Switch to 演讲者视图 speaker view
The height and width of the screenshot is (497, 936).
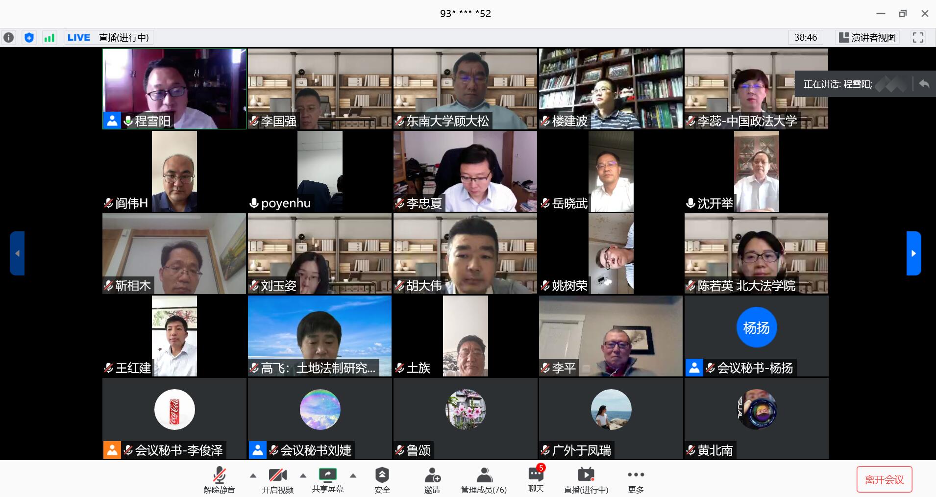(867, 38)
